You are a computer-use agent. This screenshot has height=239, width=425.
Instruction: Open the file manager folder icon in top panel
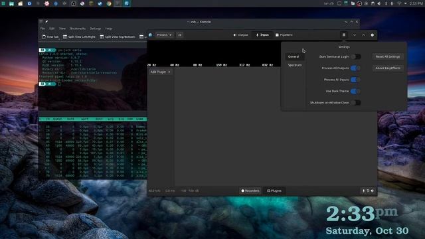[21, 3]
